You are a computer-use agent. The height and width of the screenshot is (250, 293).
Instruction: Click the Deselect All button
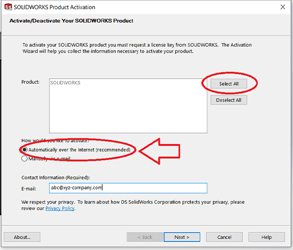(229, 100)
